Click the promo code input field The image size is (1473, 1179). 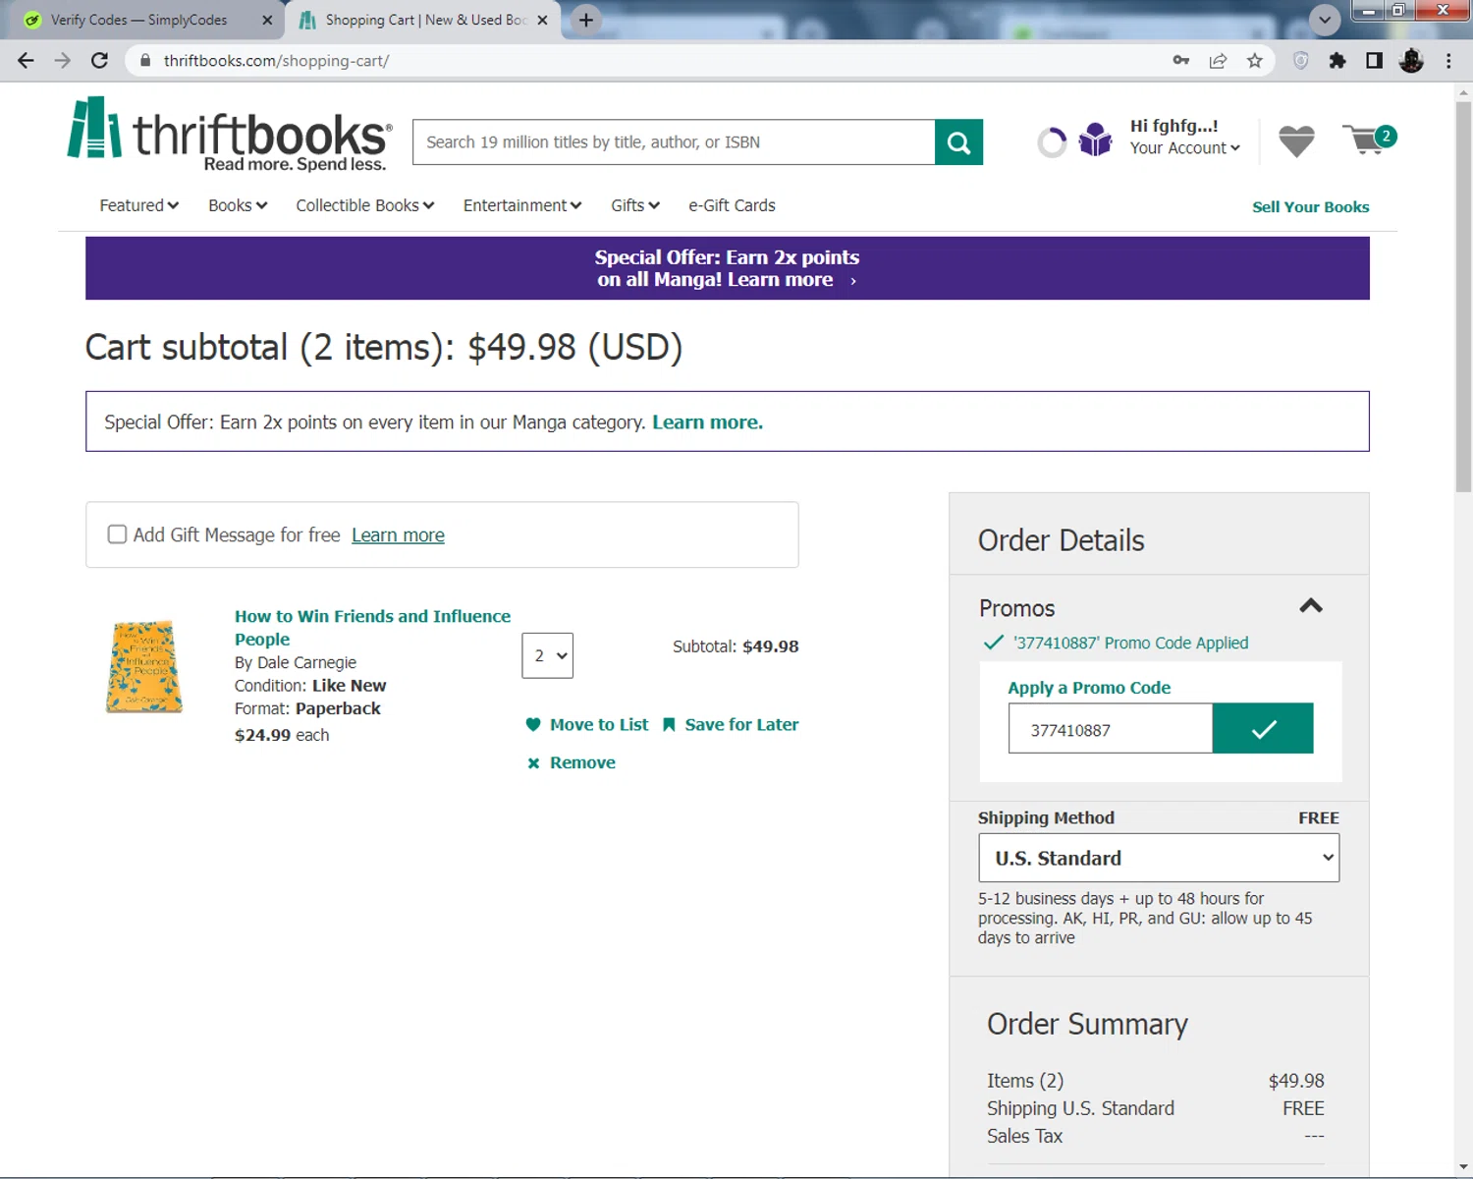click(1111, 729)
